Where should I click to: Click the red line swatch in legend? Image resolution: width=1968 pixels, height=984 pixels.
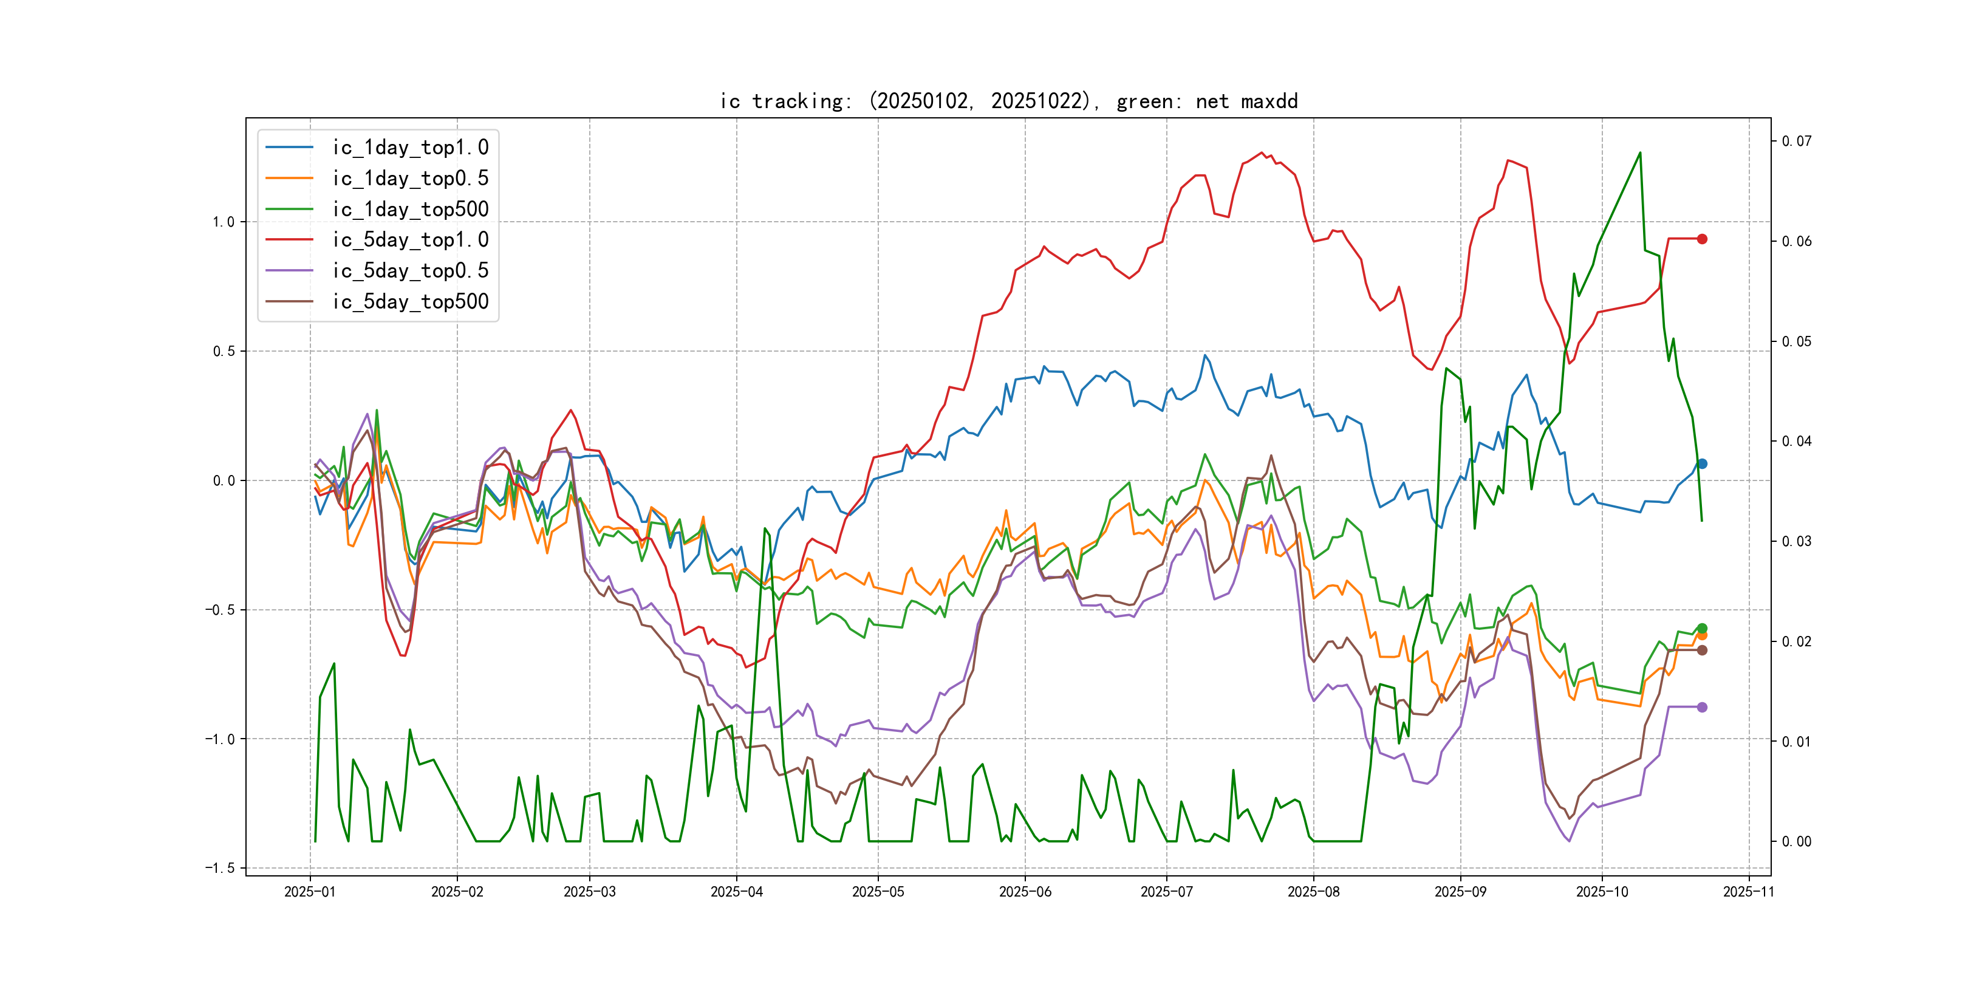(290, 240)
